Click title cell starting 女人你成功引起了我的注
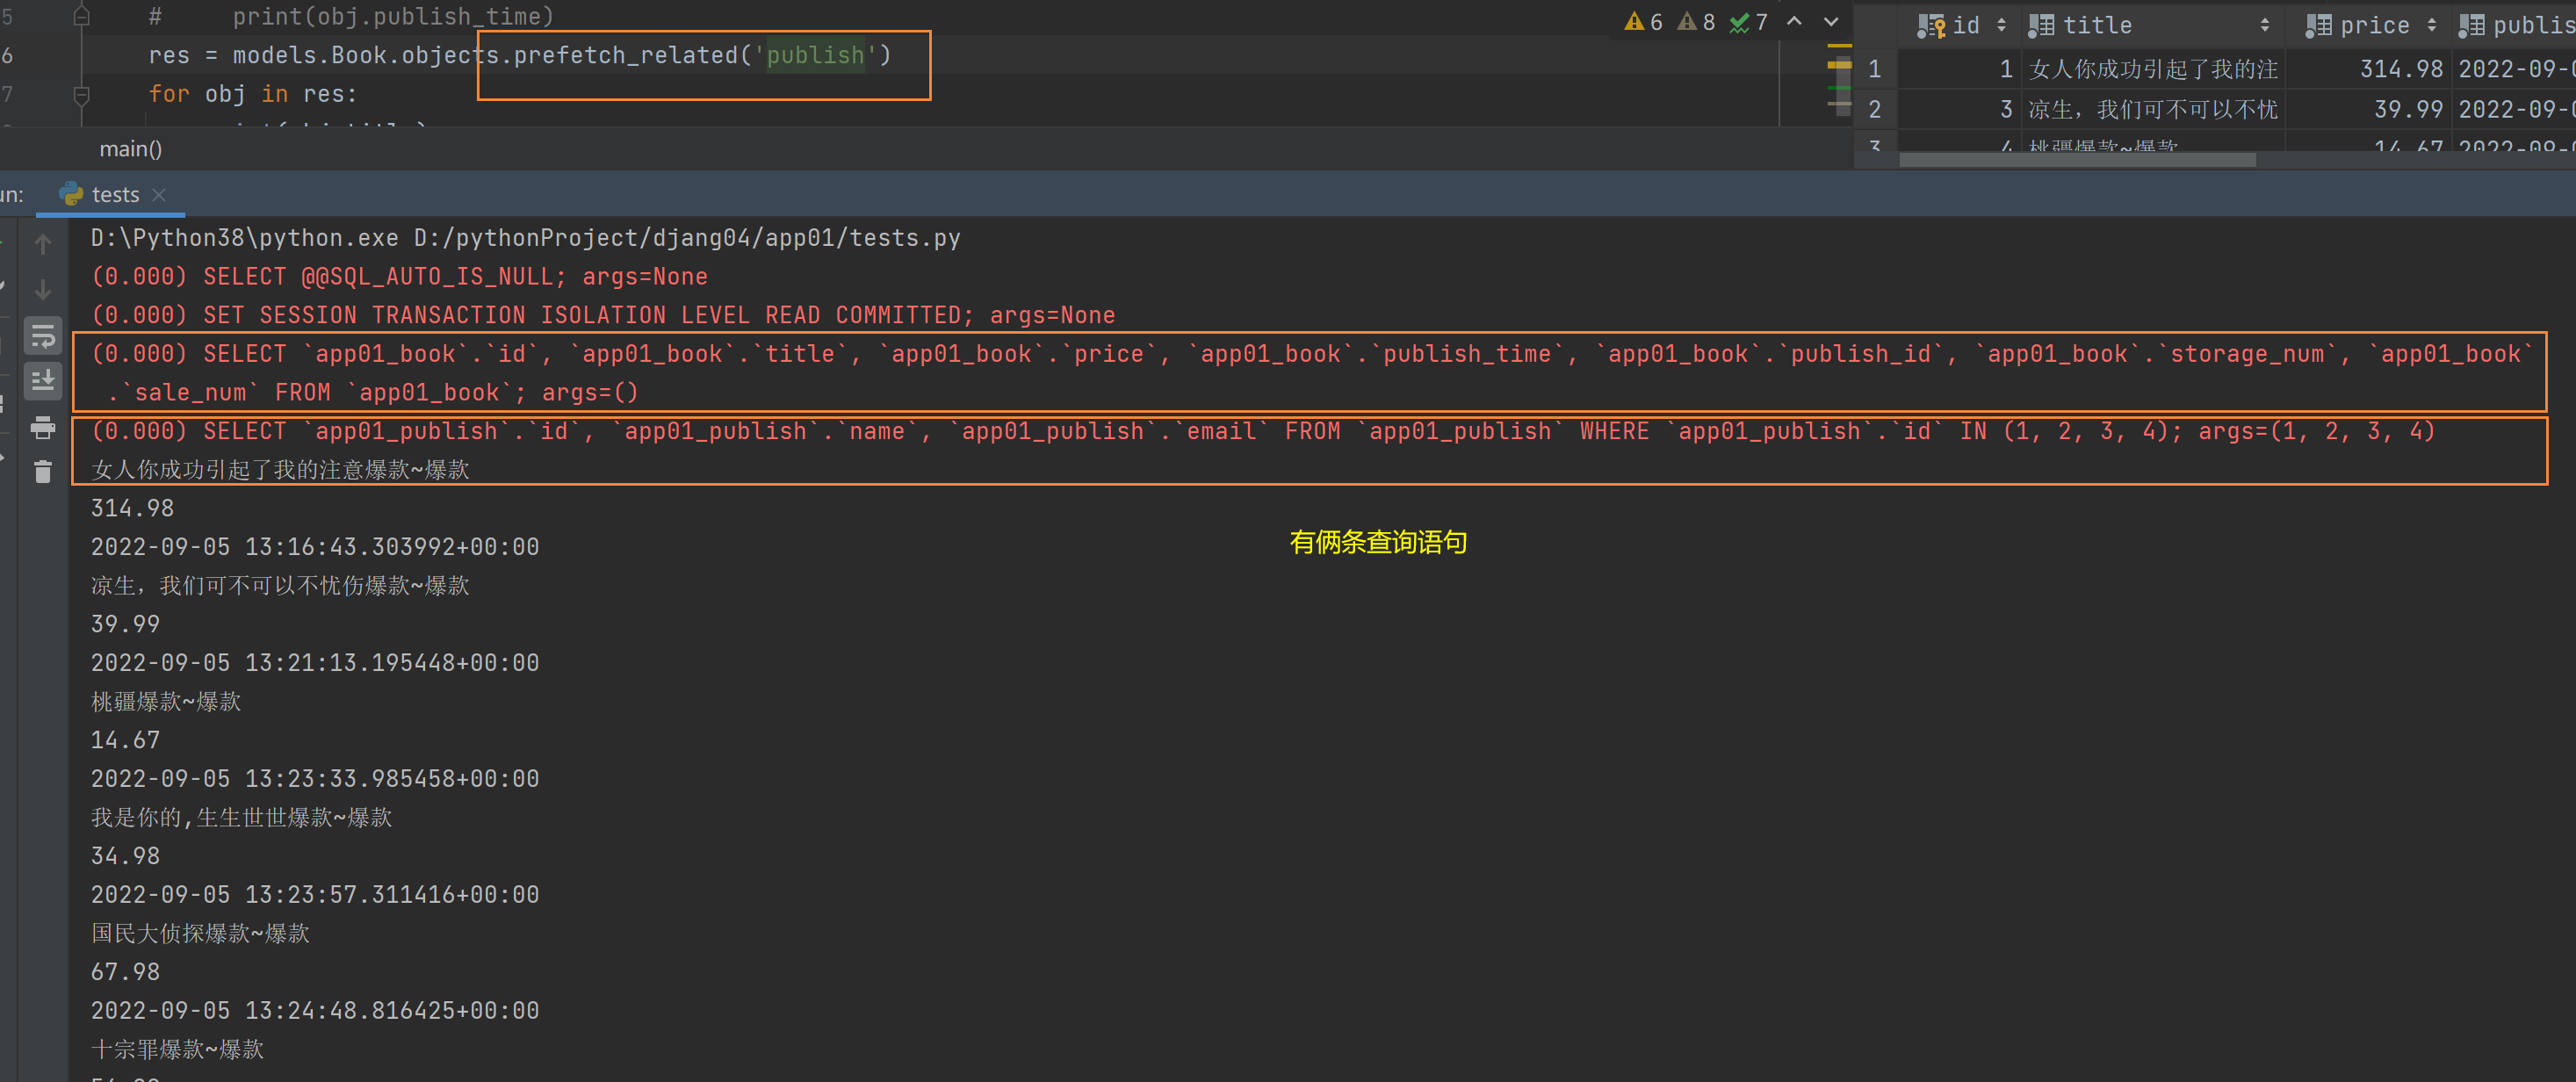 [x=2153, y=69]
